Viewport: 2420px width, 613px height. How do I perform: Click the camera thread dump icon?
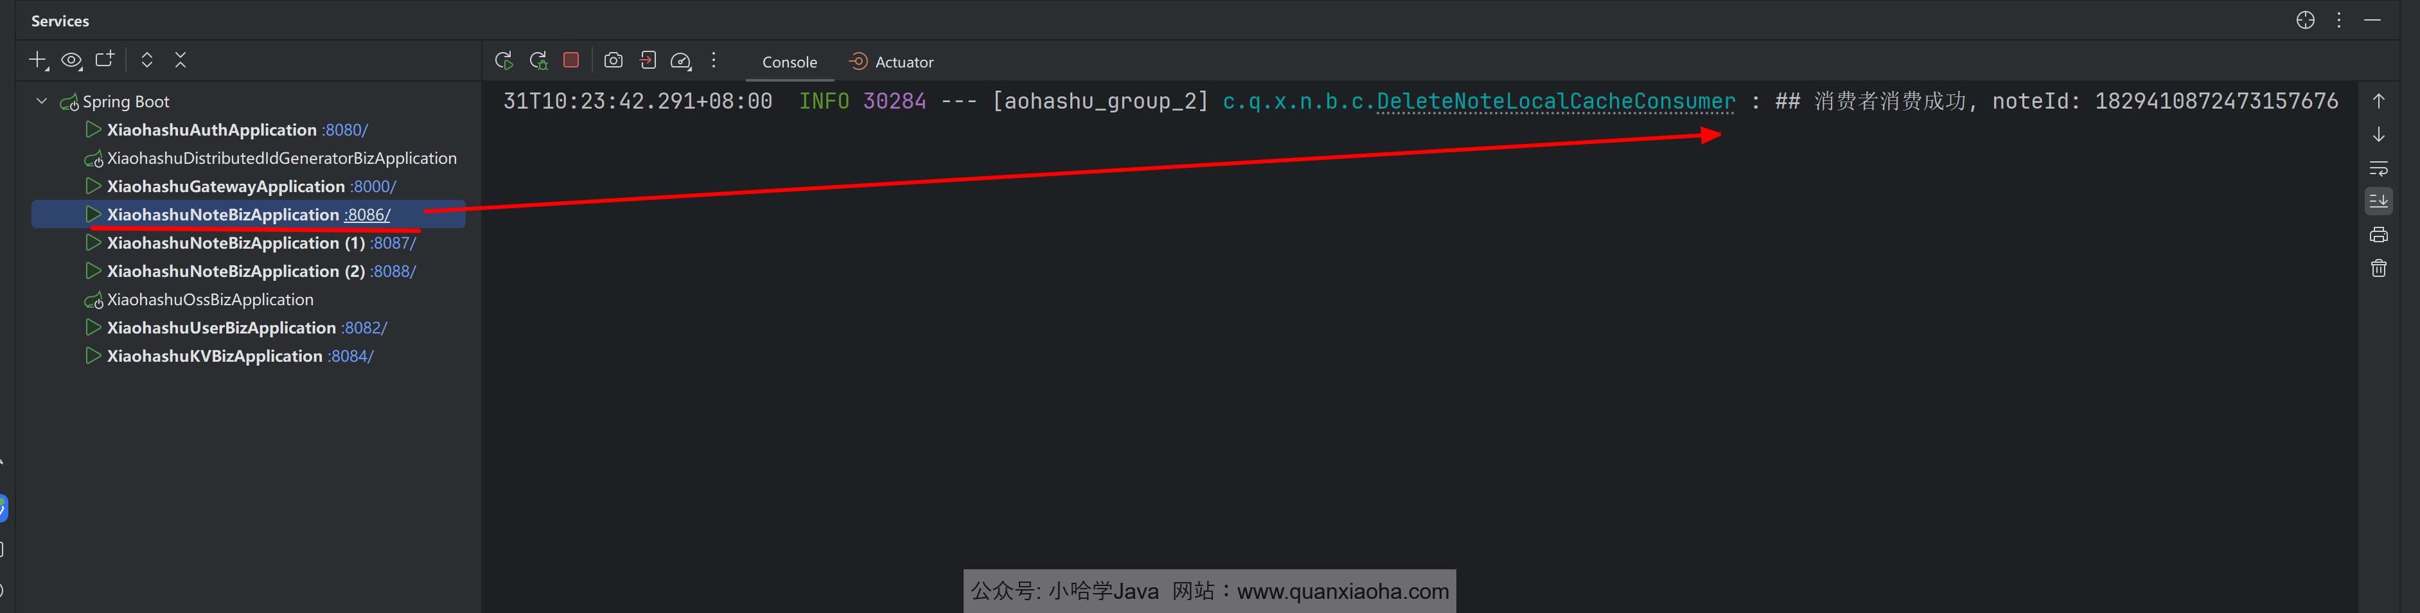[614, 60]
